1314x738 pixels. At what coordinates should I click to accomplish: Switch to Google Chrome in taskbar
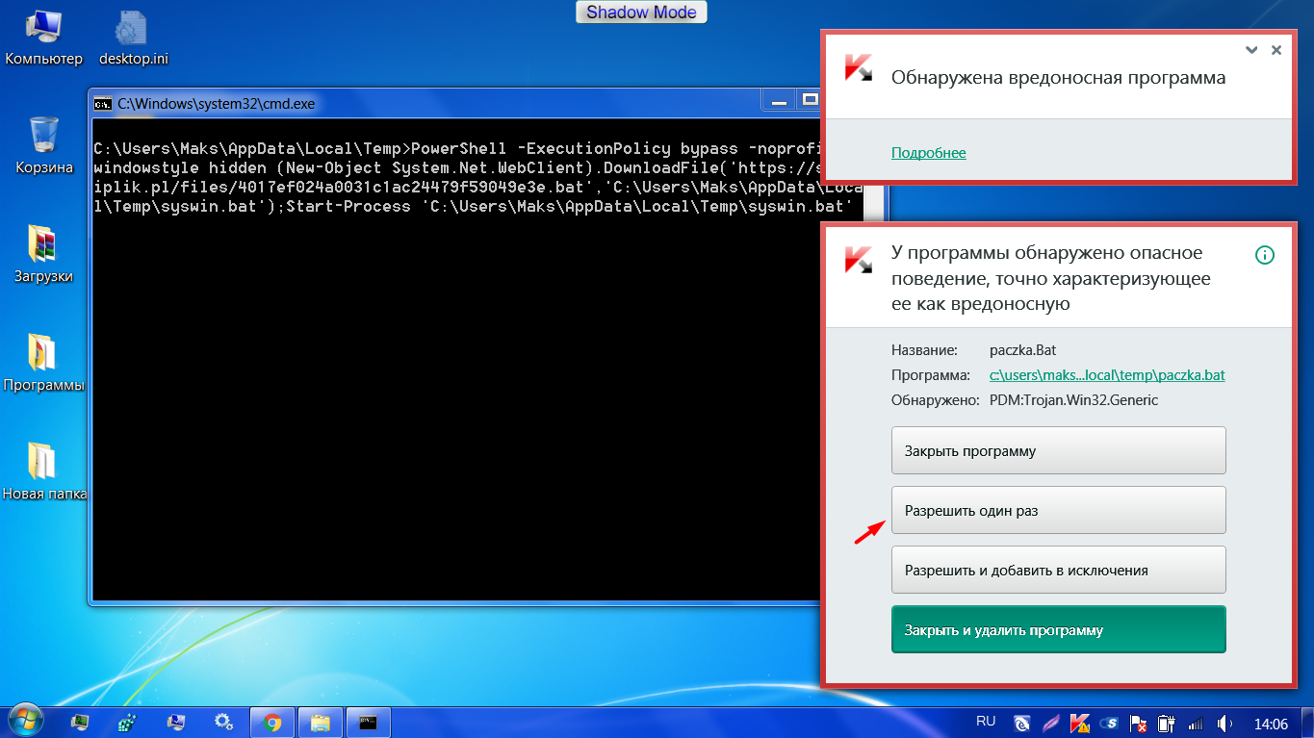point(272,722)
